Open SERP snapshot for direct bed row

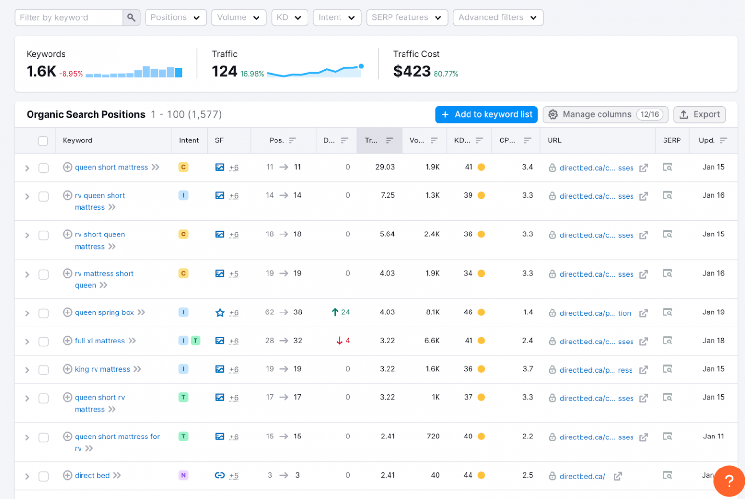(667, 475)
